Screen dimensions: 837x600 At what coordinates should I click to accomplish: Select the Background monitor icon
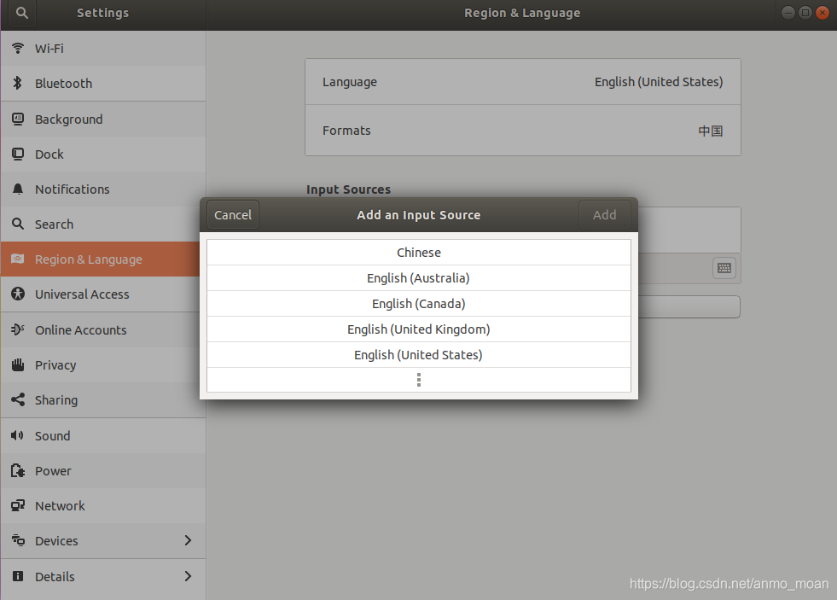[x=18, y=119]
